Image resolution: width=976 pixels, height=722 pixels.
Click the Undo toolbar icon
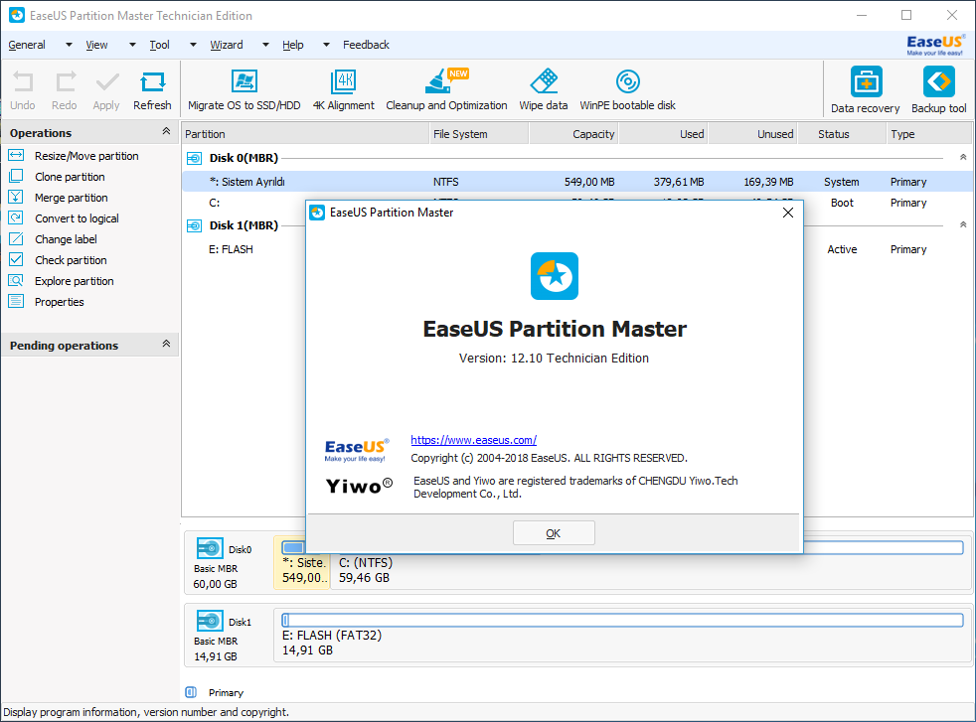23,90
